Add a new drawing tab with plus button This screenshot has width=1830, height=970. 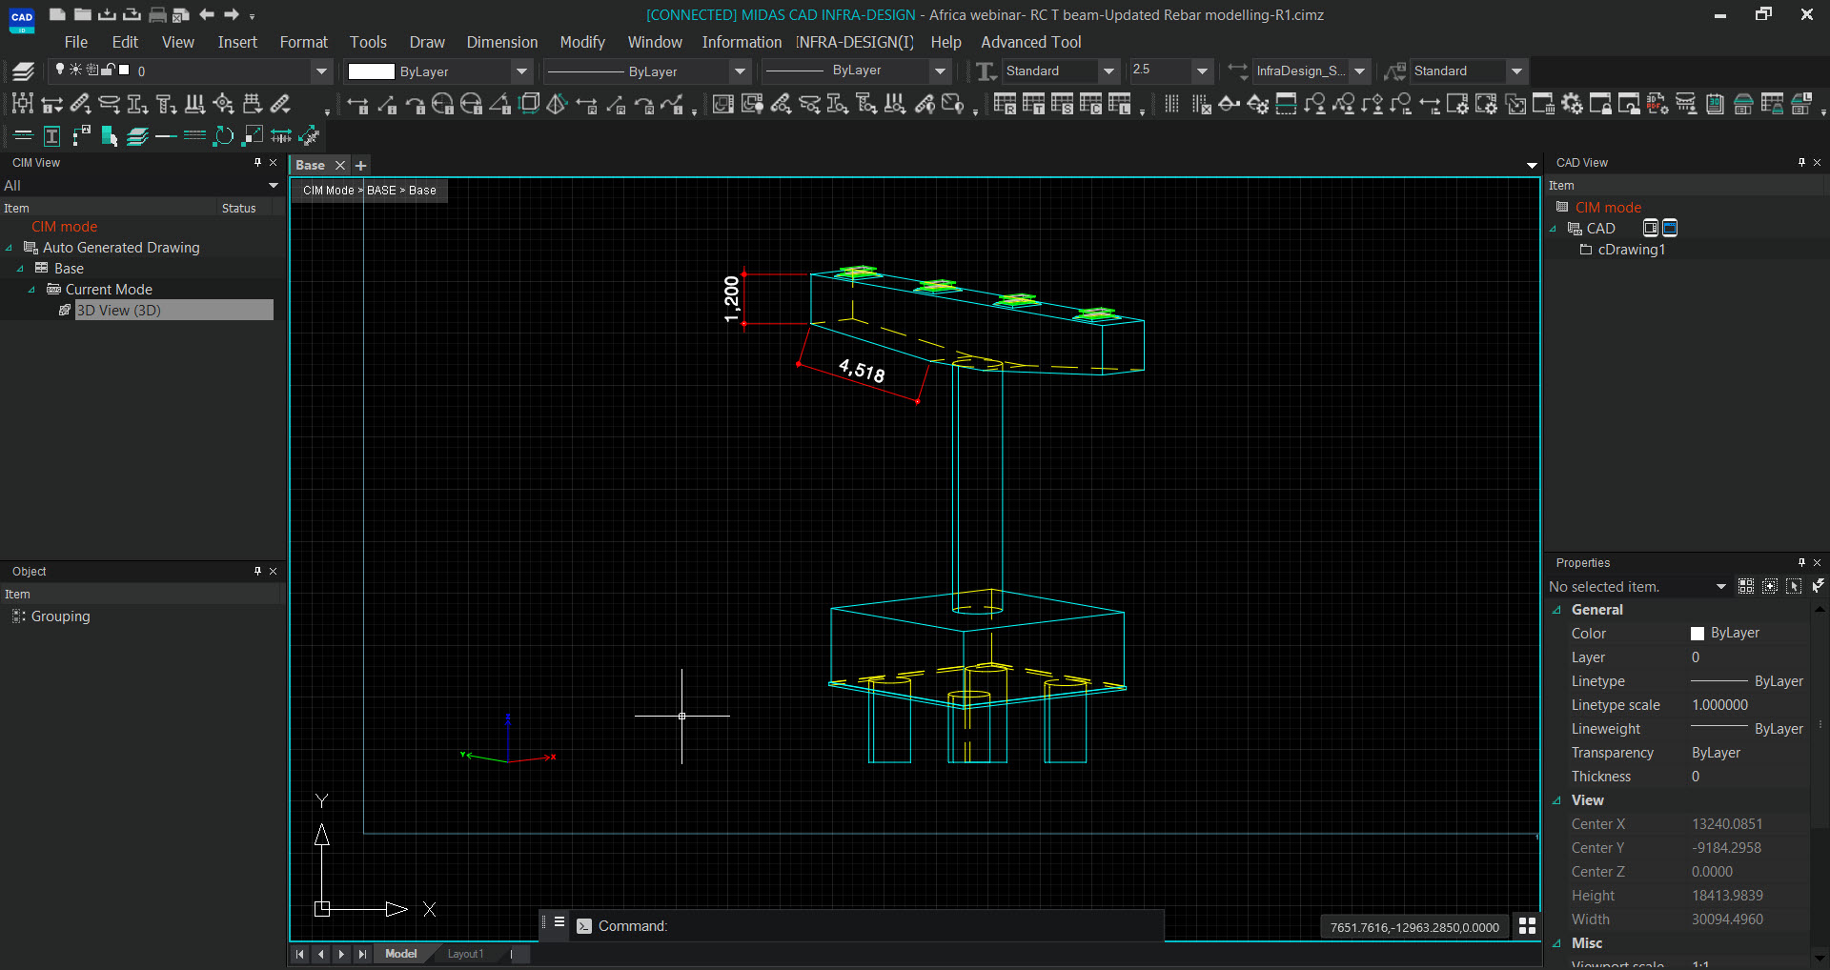click(x=361, y=166)
